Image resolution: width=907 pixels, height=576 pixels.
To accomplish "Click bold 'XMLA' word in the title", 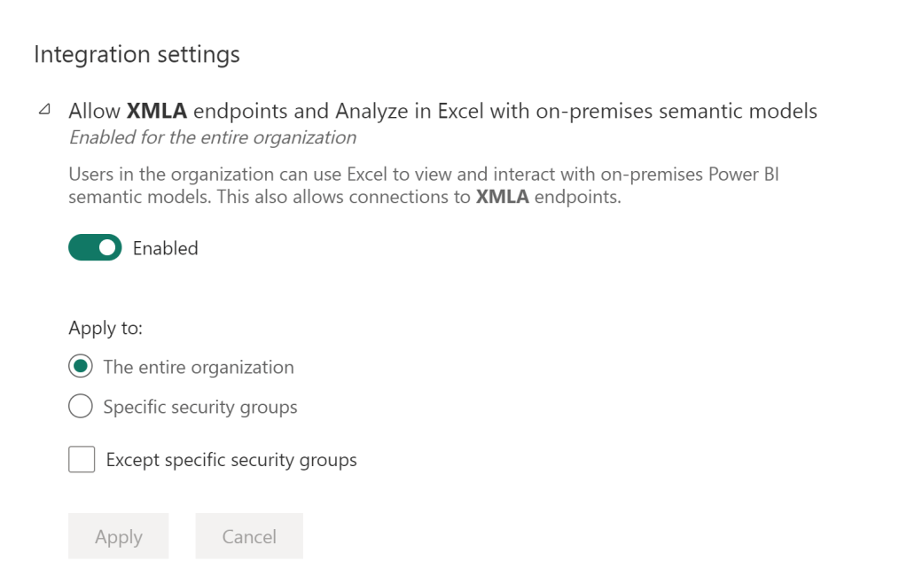I will (x=157, y=112).
